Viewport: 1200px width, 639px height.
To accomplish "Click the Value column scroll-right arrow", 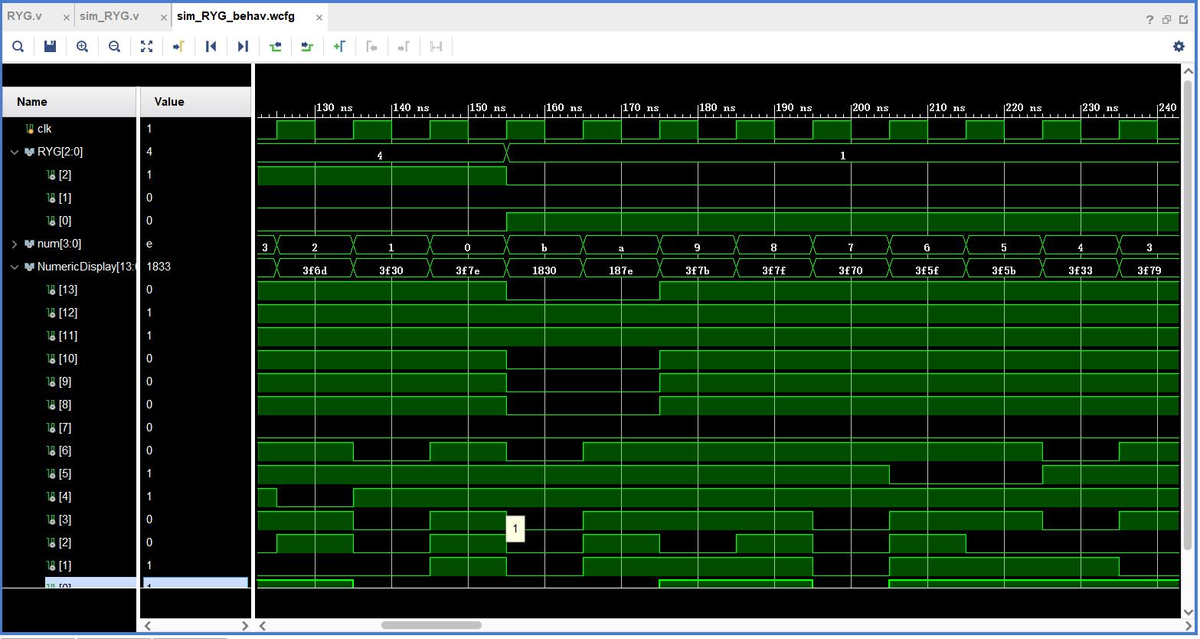I will pos(245,625).
